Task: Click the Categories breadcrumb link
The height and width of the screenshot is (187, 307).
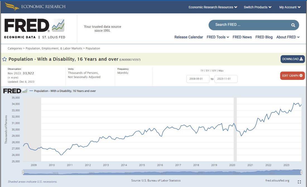Action: click(15, 48)
